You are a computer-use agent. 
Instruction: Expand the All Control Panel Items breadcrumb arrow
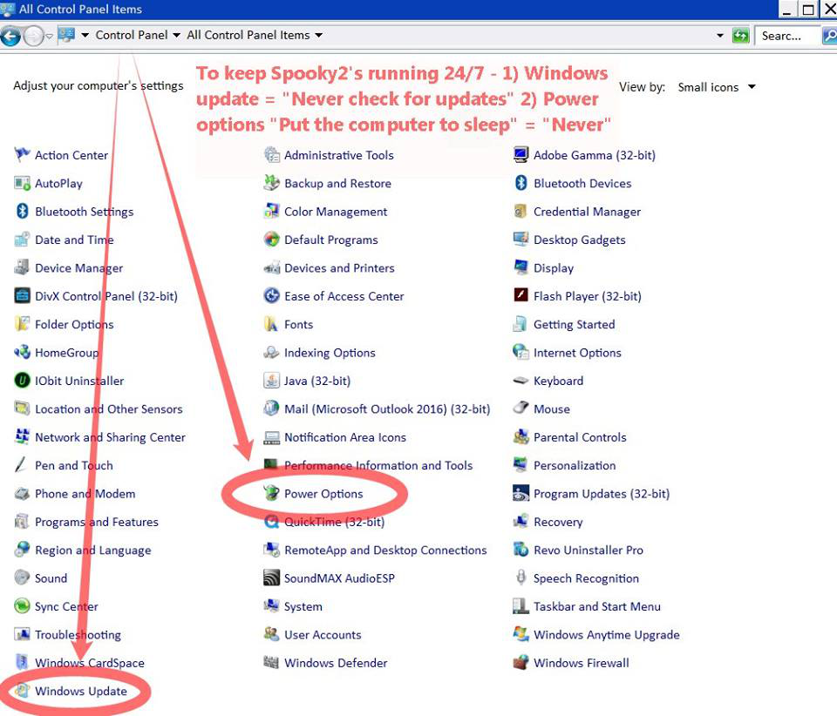point(319,35)
